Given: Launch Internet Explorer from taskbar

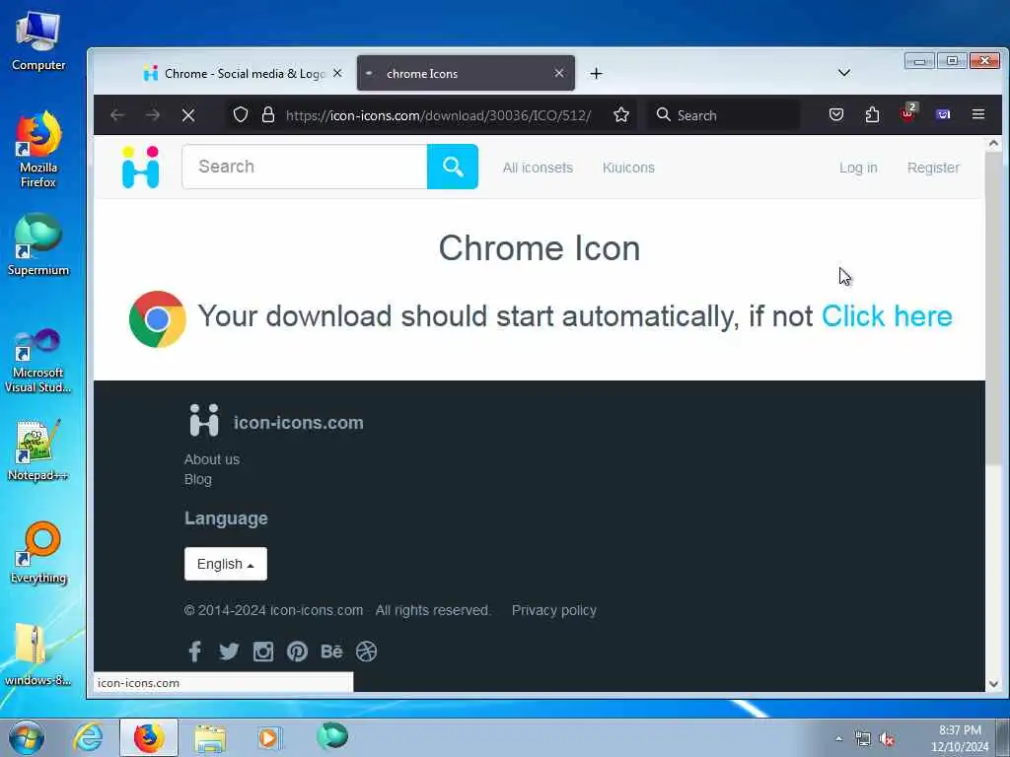Looking at the screenshot, I should [88, 737].
